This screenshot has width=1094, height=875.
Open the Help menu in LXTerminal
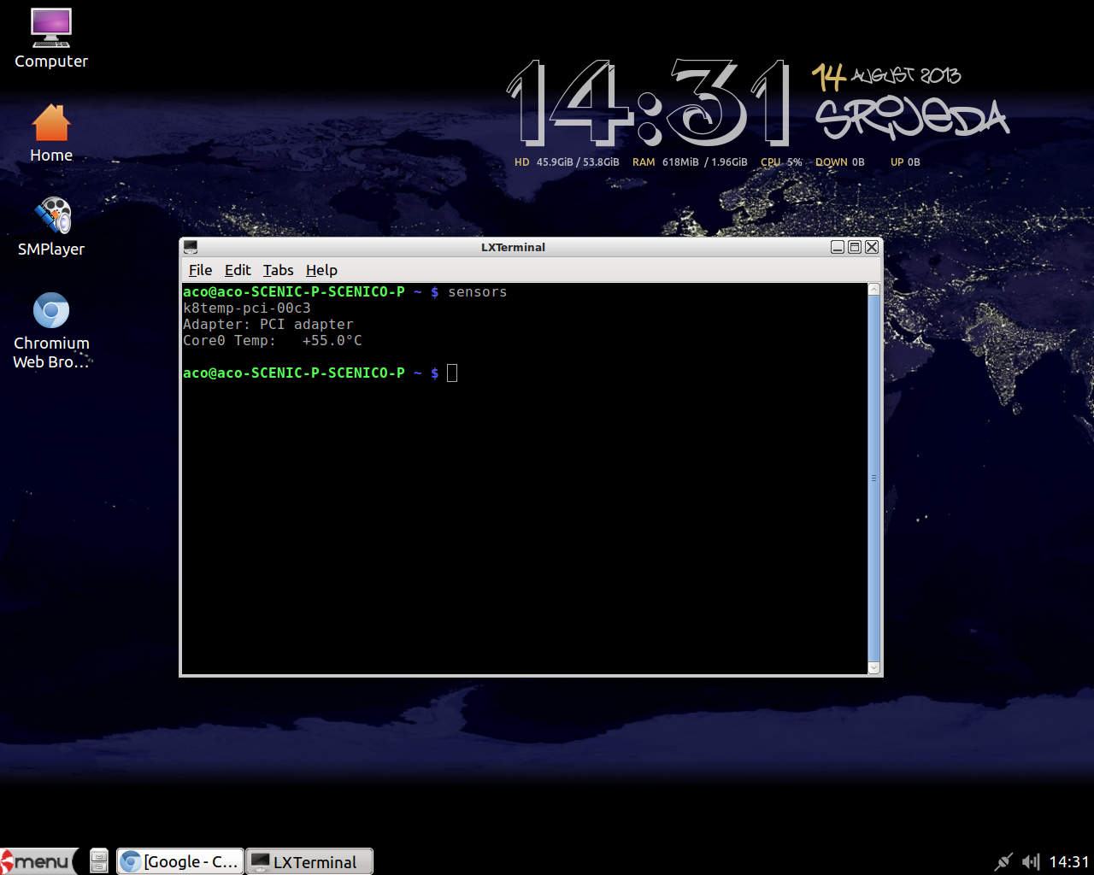(x=321, y=270)
